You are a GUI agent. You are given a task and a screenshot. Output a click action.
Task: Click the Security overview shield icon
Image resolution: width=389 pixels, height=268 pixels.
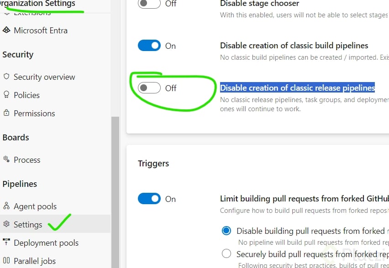[6, 77]
